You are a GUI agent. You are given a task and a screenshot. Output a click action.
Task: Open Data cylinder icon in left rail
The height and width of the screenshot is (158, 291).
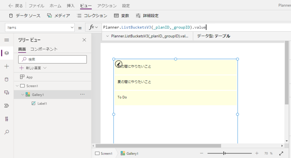coord(7,79)
